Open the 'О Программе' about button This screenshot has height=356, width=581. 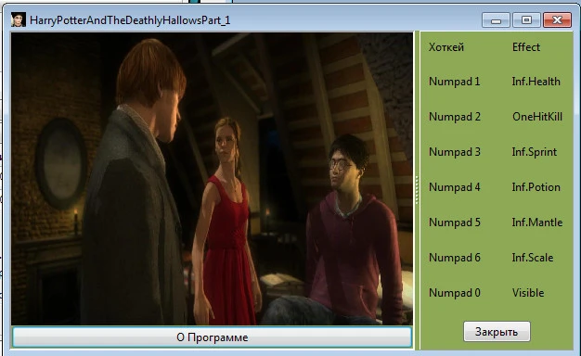point(212,337)
